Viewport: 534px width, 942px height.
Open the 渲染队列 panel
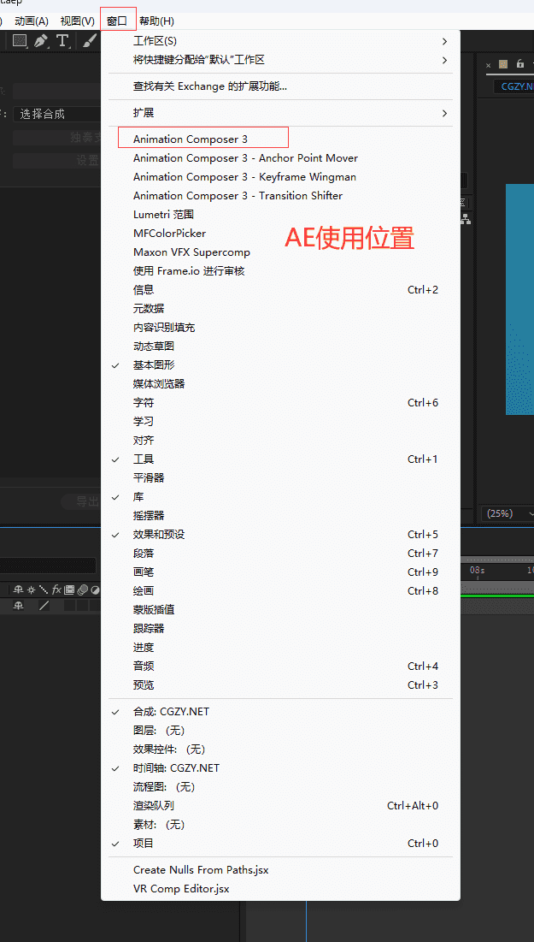pyautogui.click(x=280, y=806)
